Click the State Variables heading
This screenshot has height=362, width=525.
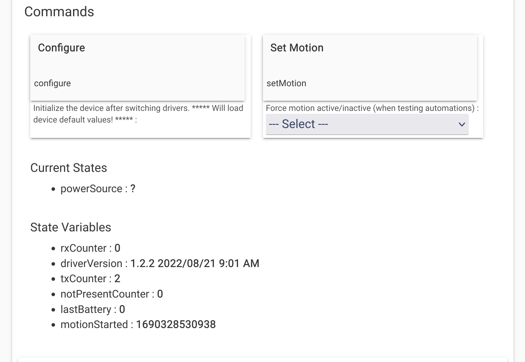71,227
